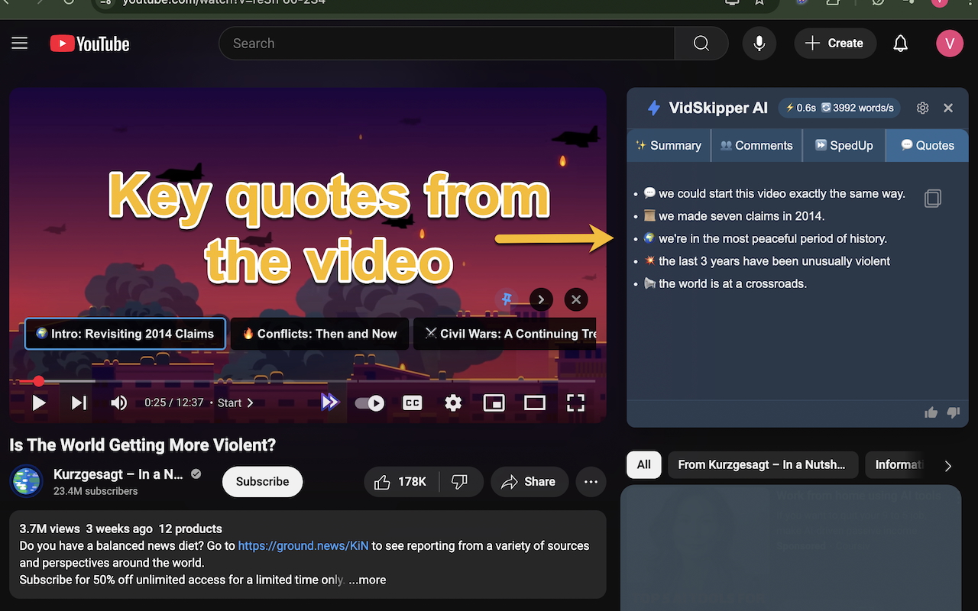Image resolution: width=978 pixels, height=611 pixels.
Task: Start voice search with the microphone
Action: [x=759, y=44]
